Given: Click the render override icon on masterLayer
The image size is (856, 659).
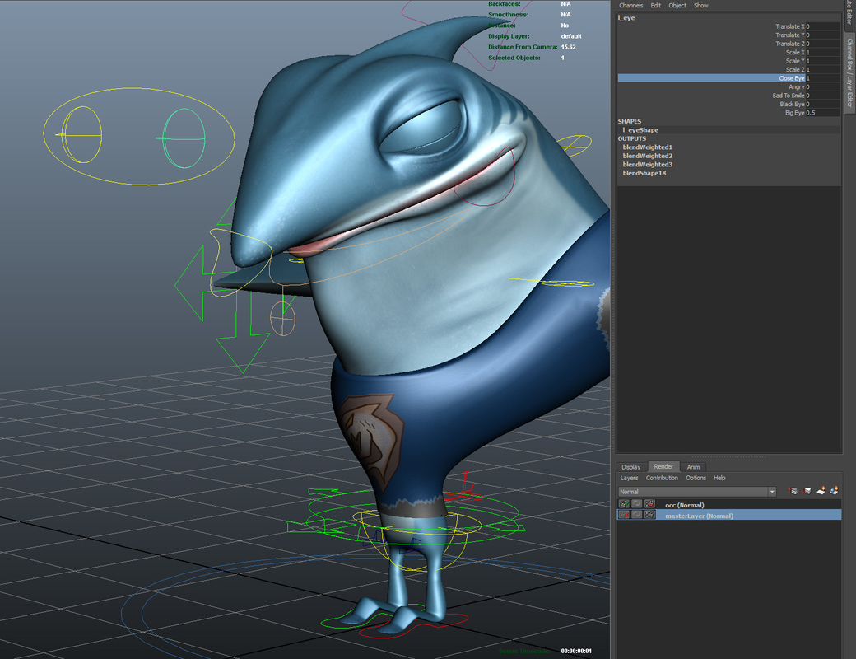Looking at the screenshot, I should coord(649,515).
